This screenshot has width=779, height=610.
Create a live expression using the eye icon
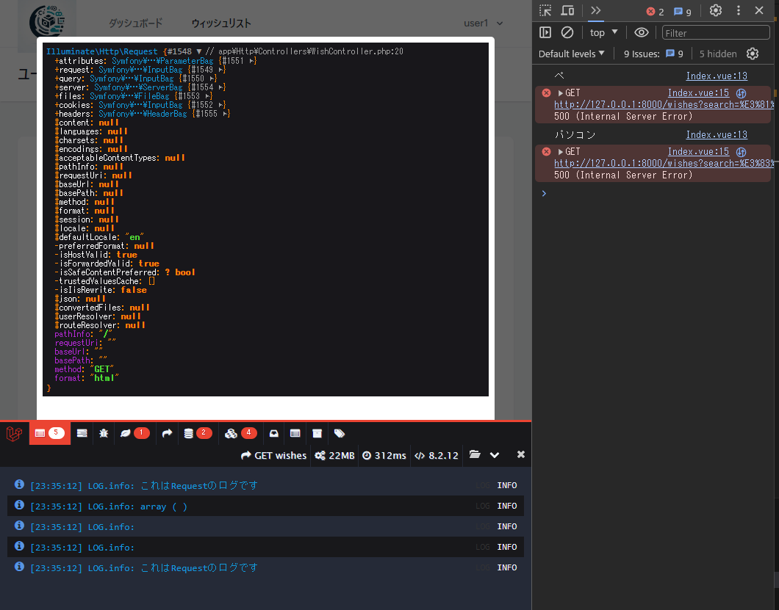point(642,32)
